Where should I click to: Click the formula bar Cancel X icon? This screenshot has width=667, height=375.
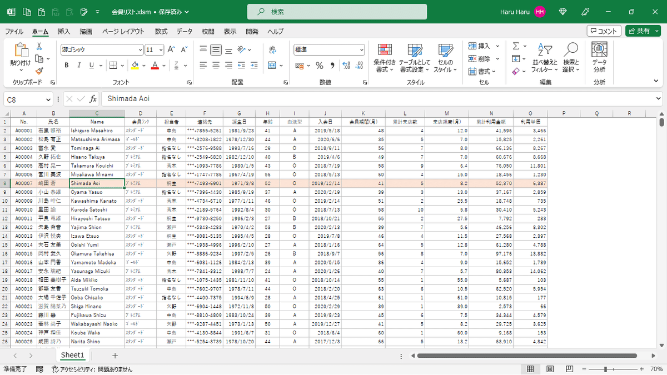[x=69, y=99]
